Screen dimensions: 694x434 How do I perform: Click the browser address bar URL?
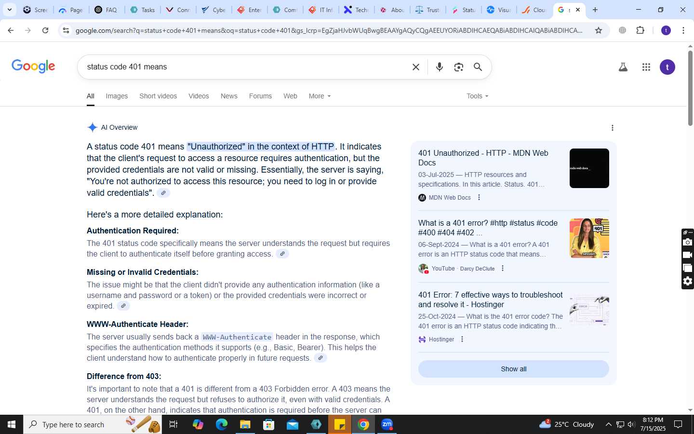(x=329, y=30)
